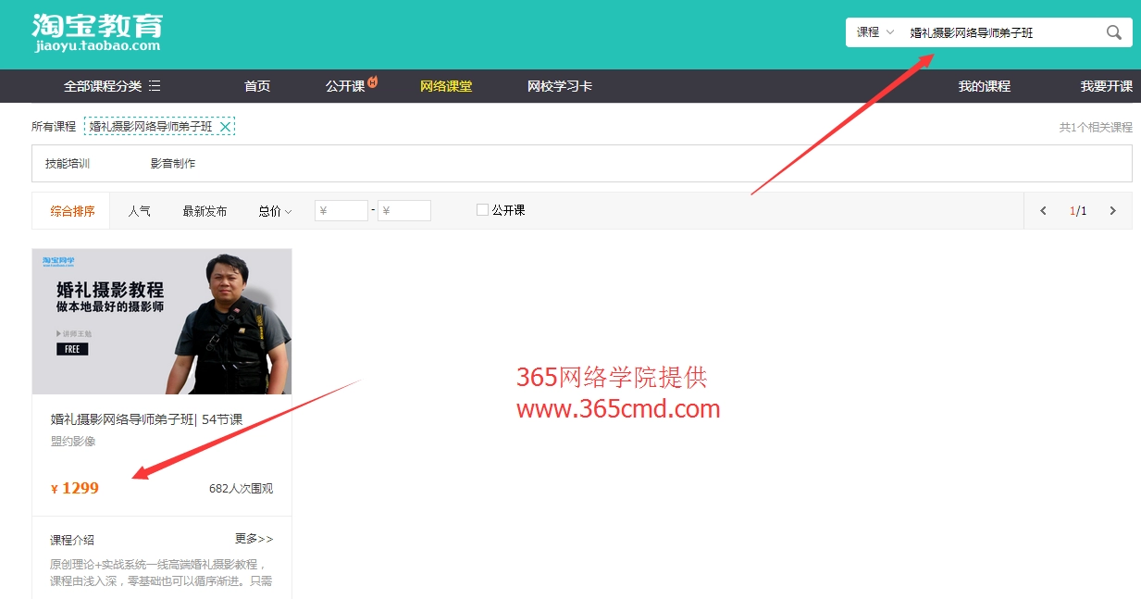Click the search magnifier icon
1141x599 pixels.
tap(1113, 31)
